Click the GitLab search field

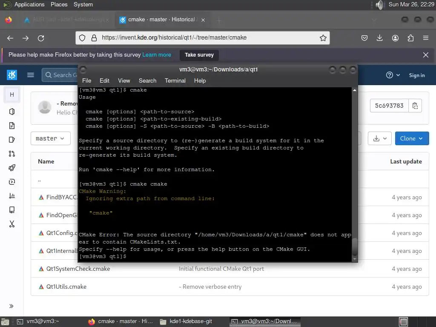tap(60, 75)
